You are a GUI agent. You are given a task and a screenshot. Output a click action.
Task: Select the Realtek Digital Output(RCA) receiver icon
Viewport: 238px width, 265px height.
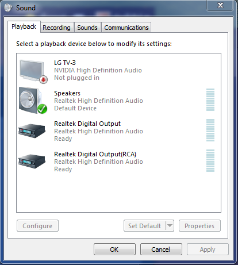[32, 162]
